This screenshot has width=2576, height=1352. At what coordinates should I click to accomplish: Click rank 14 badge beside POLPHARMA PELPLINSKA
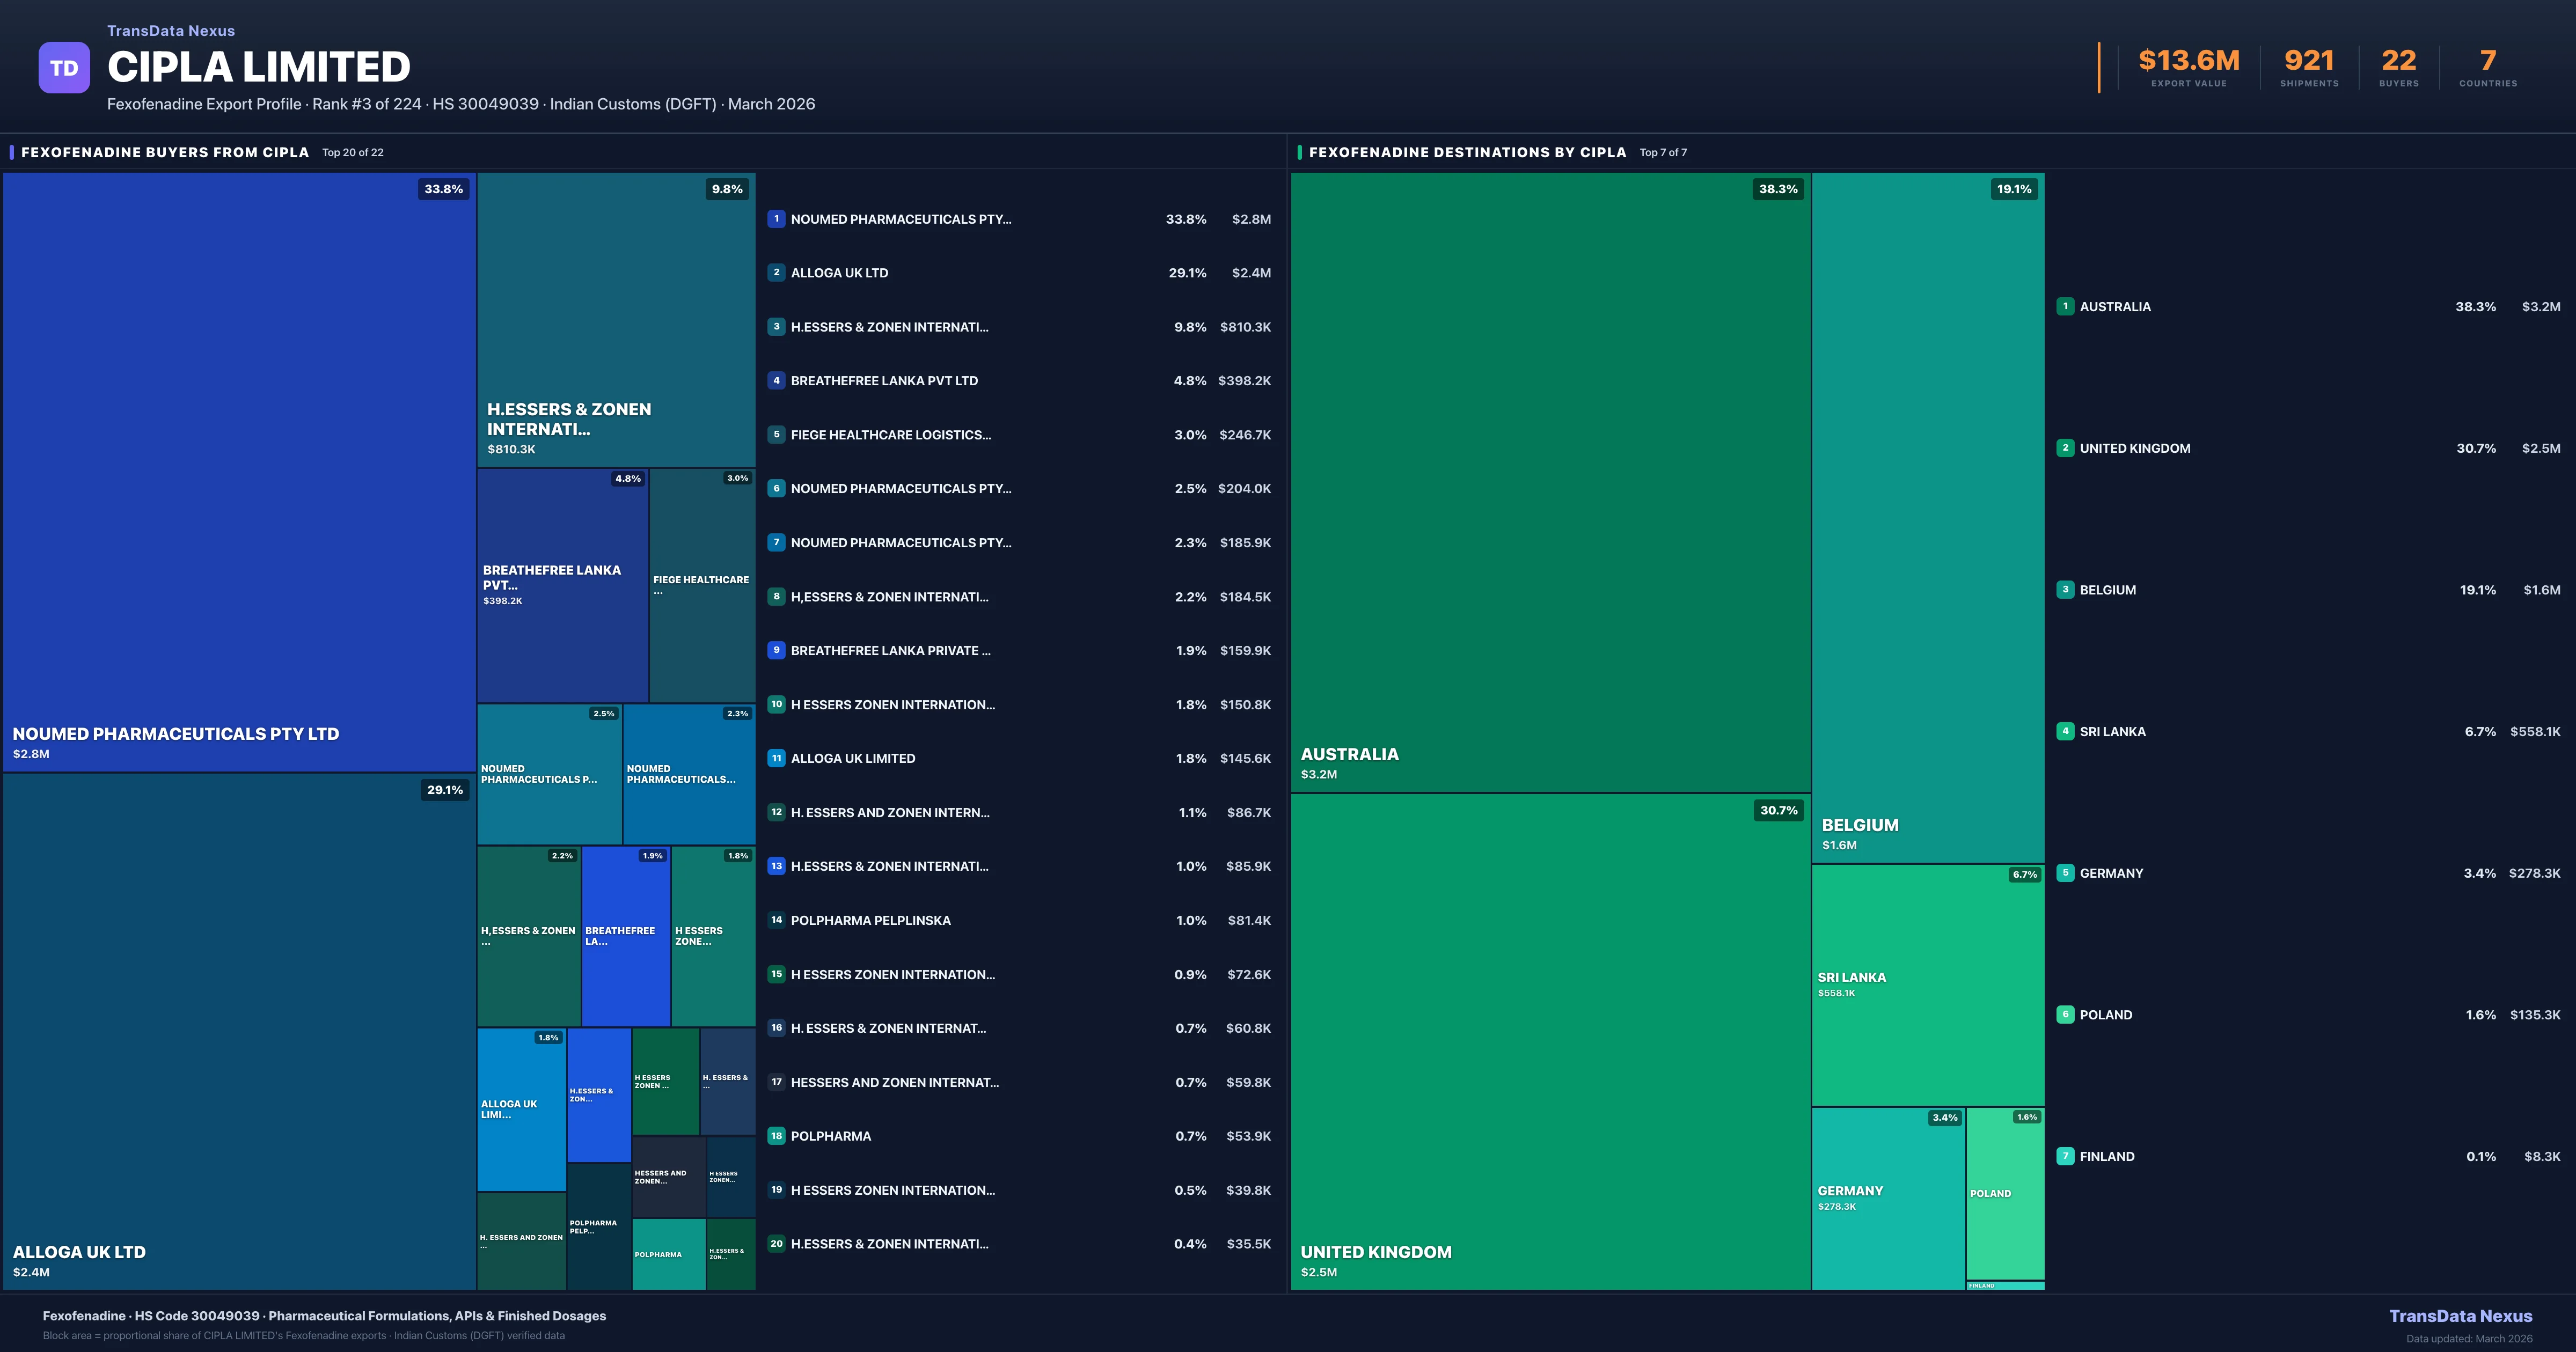(x=776, y=920)
